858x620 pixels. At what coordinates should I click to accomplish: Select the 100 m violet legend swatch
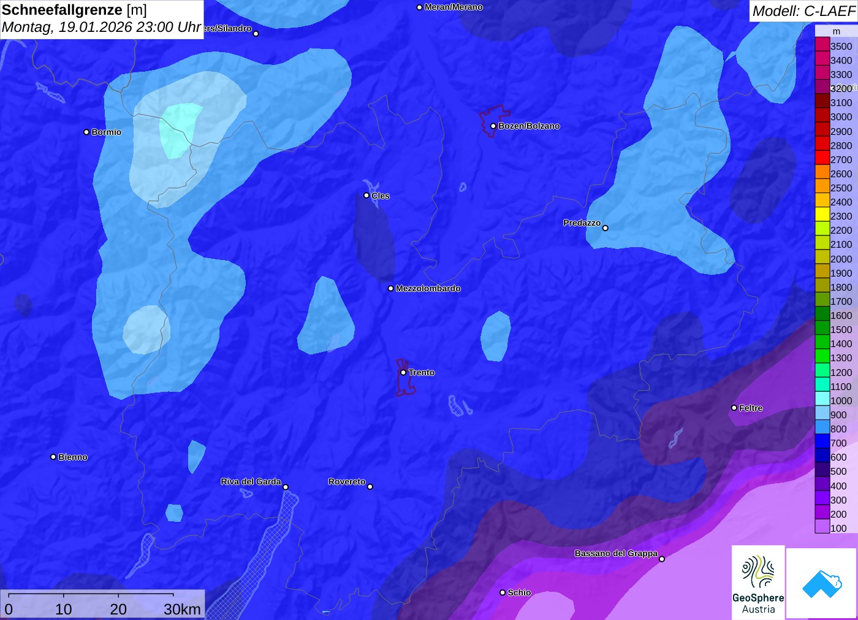822,527
